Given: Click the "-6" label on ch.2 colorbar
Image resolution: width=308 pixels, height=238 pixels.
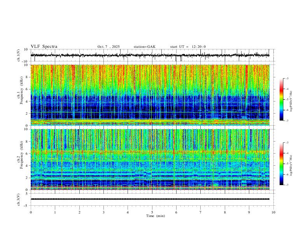Looking at the screenshot, I should point(287,174).
